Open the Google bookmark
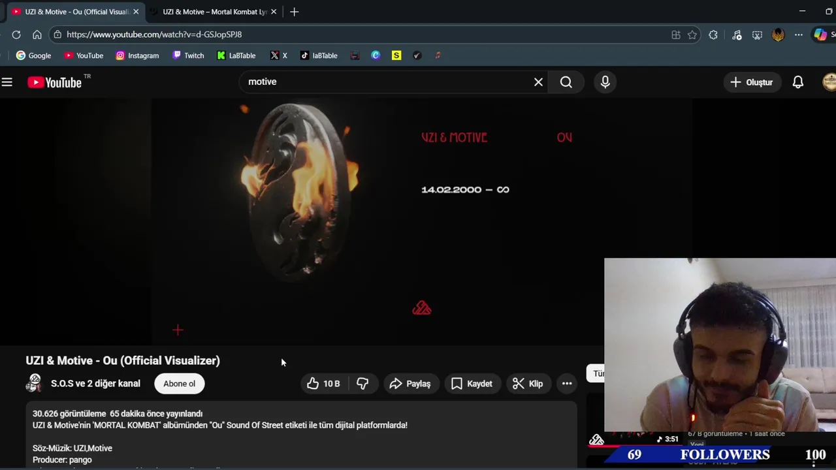Screen dimensions: 836x470 pos(33,55)
